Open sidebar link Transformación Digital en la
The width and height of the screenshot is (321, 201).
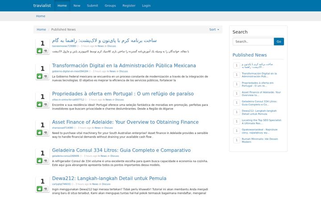(259, 75)
